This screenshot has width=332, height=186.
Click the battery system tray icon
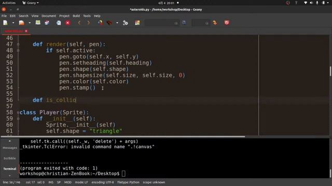[x=323, y=3]
